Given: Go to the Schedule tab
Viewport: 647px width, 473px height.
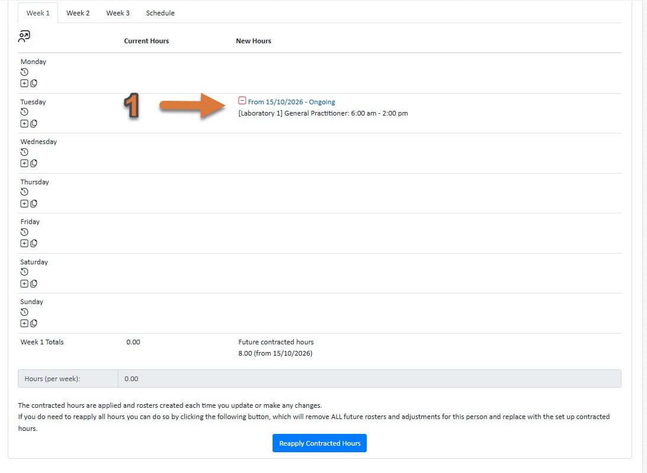Looking at the screenshot, I should [x=160, y=13].
